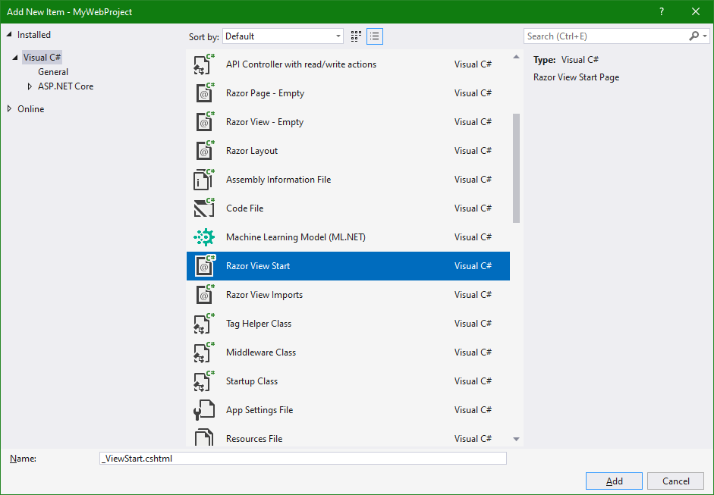Click the Add button

tap(614, 481)
